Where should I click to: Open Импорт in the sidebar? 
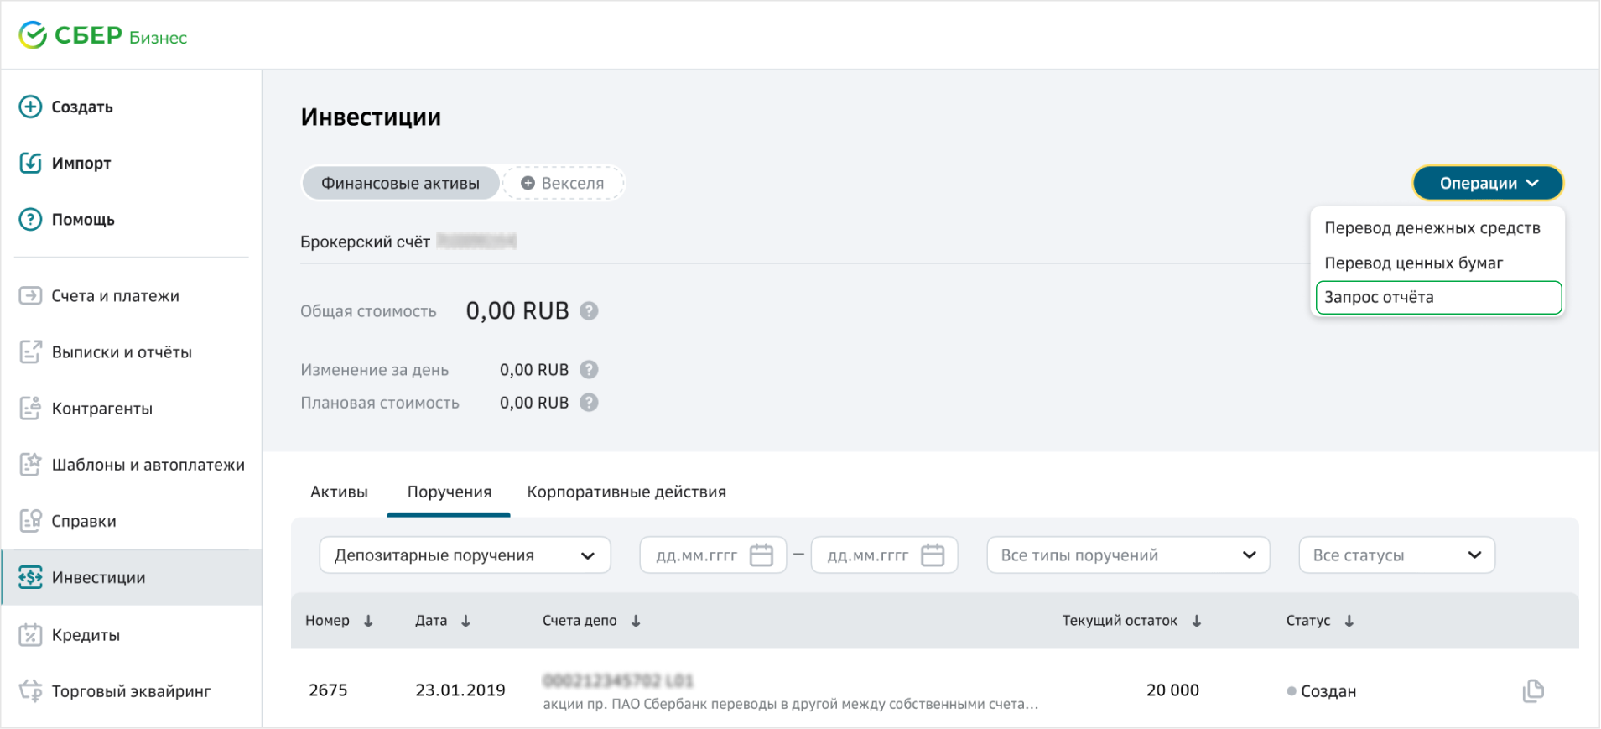pos(81,163)
